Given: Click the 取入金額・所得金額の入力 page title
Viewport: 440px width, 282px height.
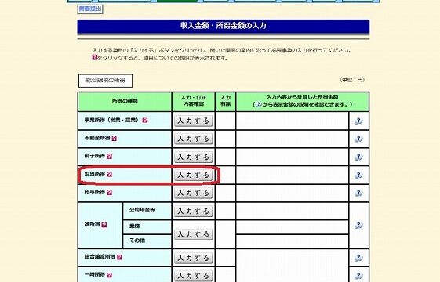Looking at the screenshot, I should [224, 26].
